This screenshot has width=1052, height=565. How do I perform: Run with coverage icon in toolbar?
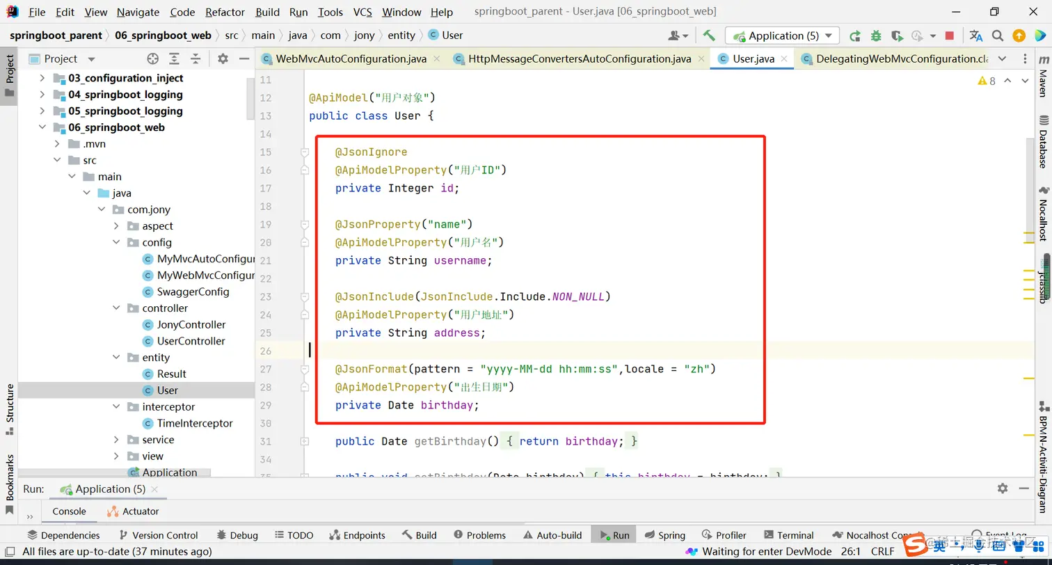tap(897, 35)
